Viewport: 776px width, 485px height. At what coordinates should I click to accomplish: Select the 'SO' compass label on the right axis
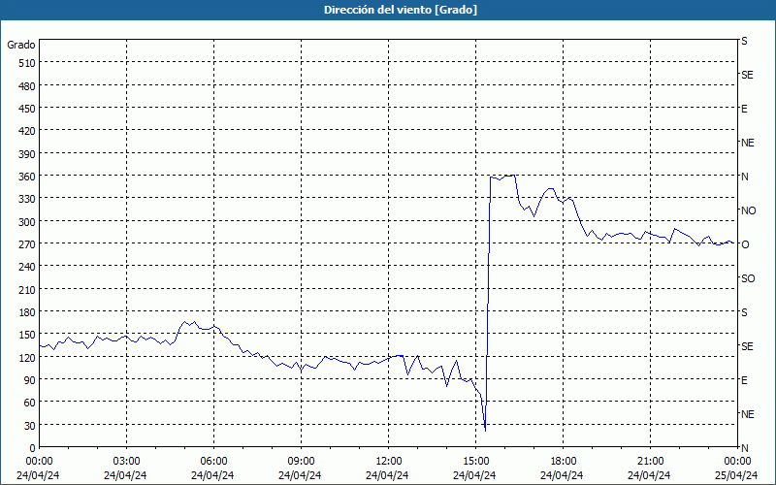coord(748,278)
